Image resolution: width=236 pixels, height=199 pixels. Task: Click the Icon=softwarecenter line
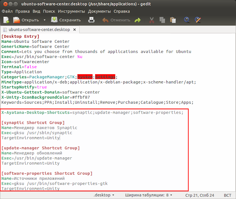[25, 62]
